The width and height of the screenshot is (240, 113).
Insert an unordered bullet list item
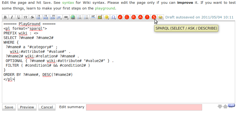(86, 17)
